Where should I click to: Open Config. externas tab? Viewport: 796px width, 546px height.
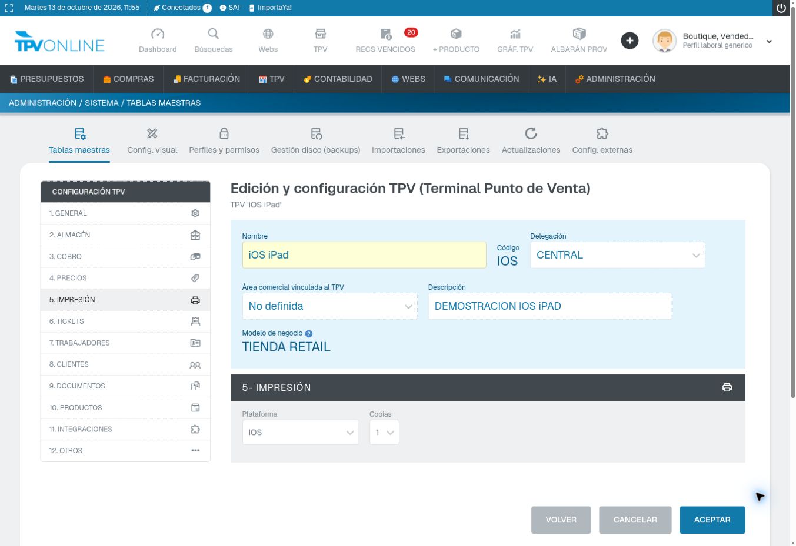tap(602, 142)
